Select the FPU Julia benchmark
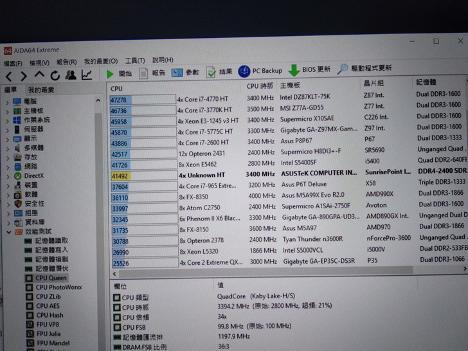This screenshot has width=468, height=351. (x=49, y=334)
